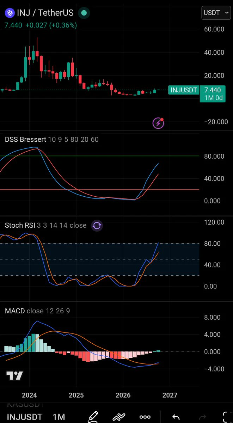Open the INJ / TetherUS symbol title
This screenshot has height=423, width=233.
pos(45,13)
